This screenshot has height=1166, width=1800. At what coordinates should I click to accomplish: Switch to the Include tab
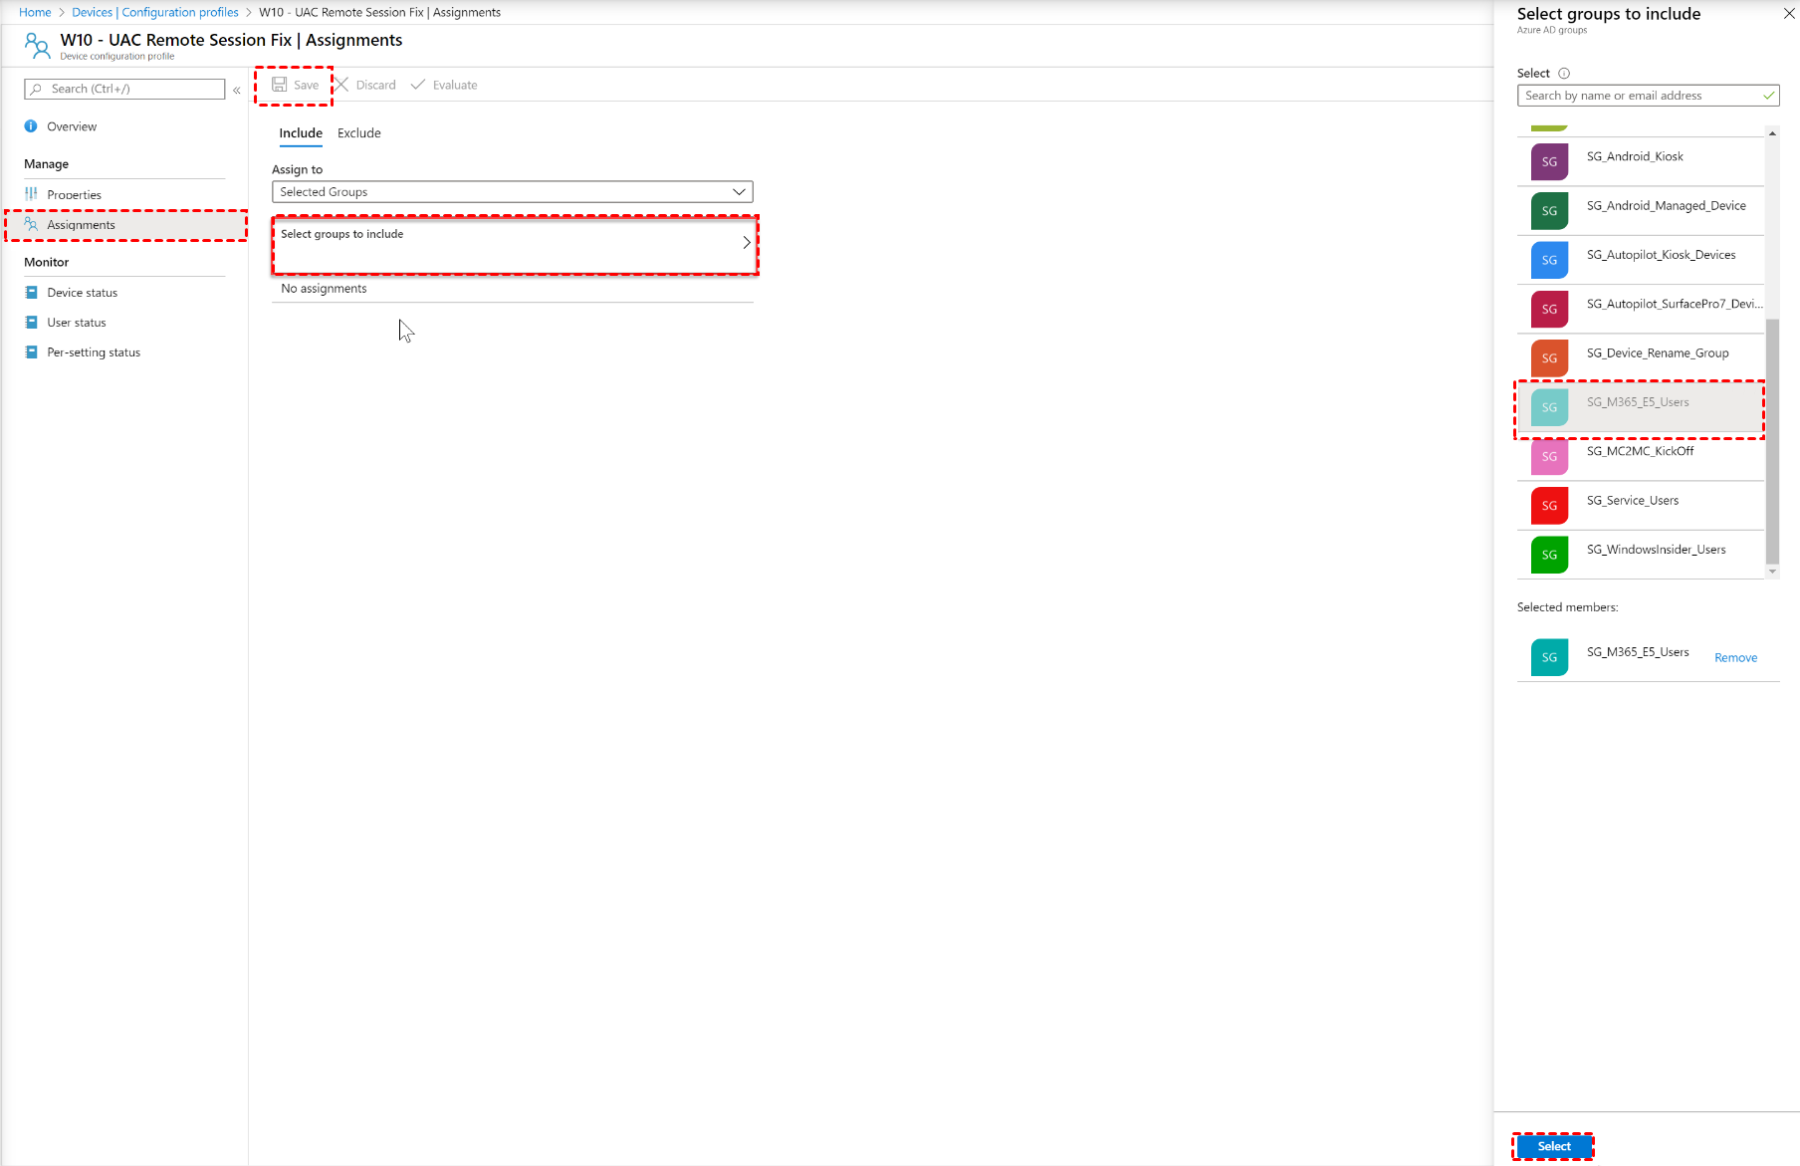[x=301, y=133]
